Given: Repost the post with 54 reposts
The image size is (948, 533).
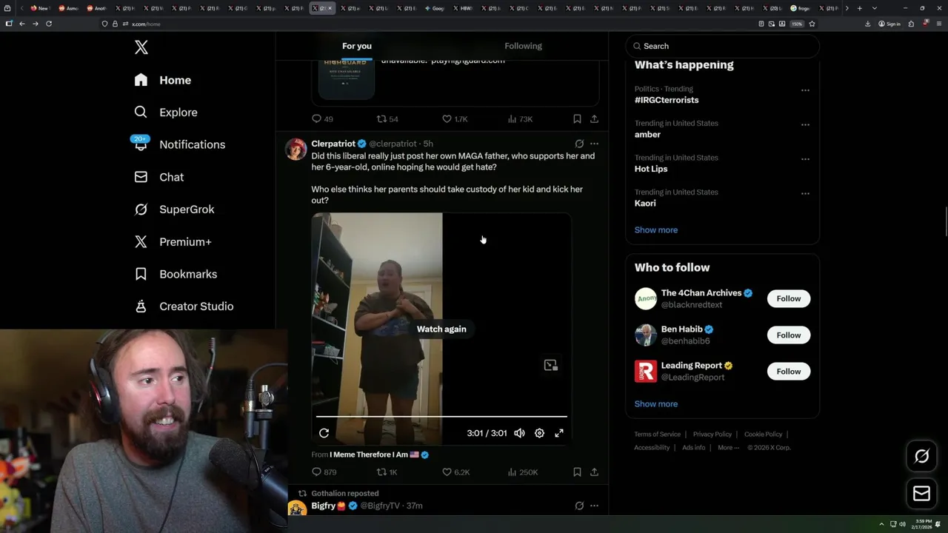Looking at the screenshot, I should tap(387, 118).
